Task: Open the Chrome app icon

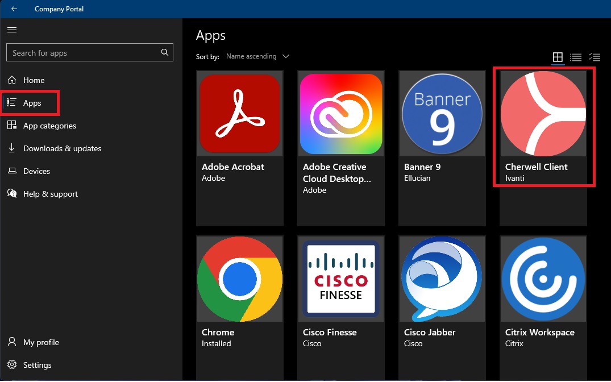Action: 239,280
